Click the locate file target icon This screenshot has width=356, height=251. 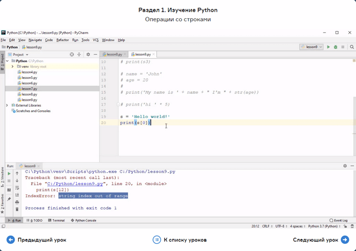pos(72,54)
